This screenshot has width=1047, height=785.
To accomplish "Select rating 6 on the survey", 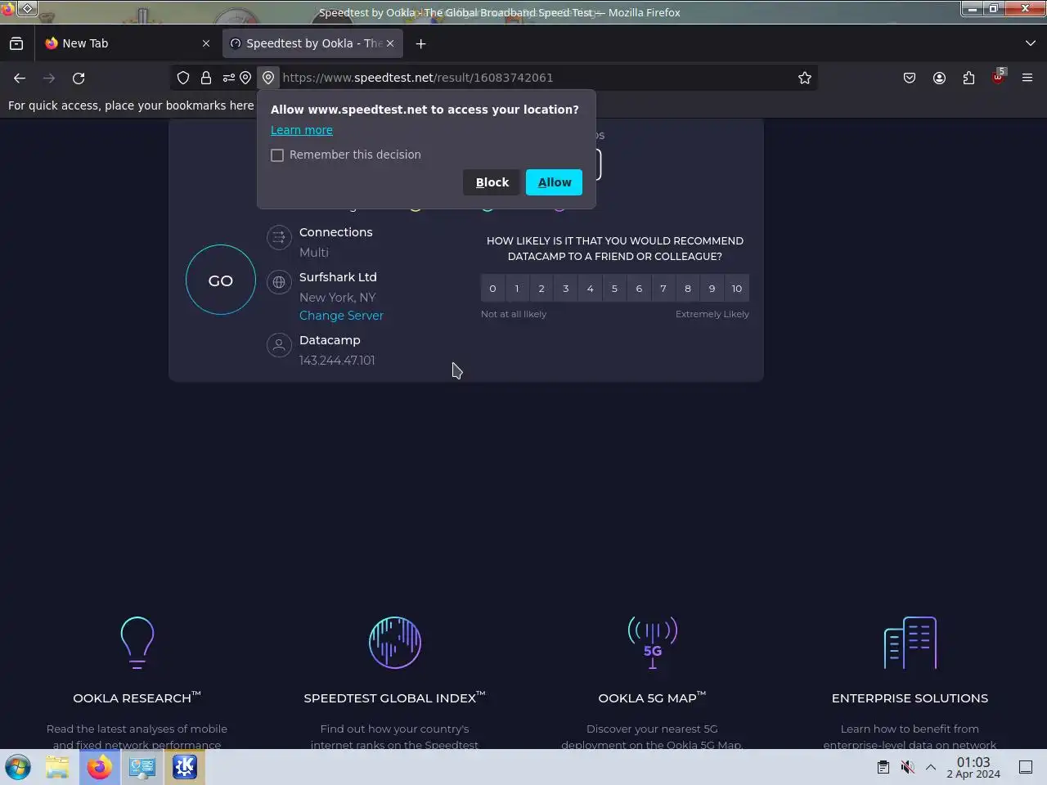I will tap(639, 289).
